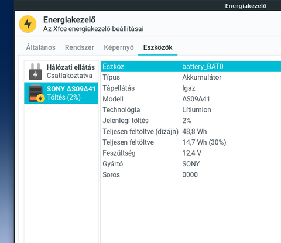The image size is (281, 243).
Task: Click the SONY battery charging icon
Action: pos(36,94)
